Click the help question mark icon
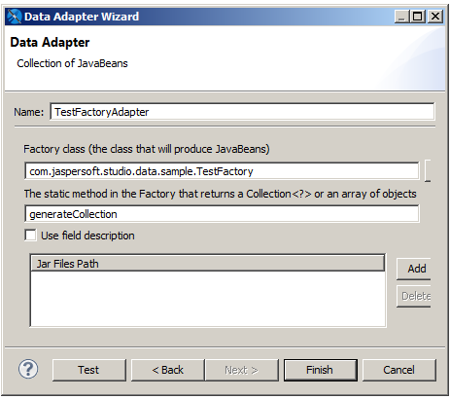Screen dimensions: 450x399 coord(28,369)
